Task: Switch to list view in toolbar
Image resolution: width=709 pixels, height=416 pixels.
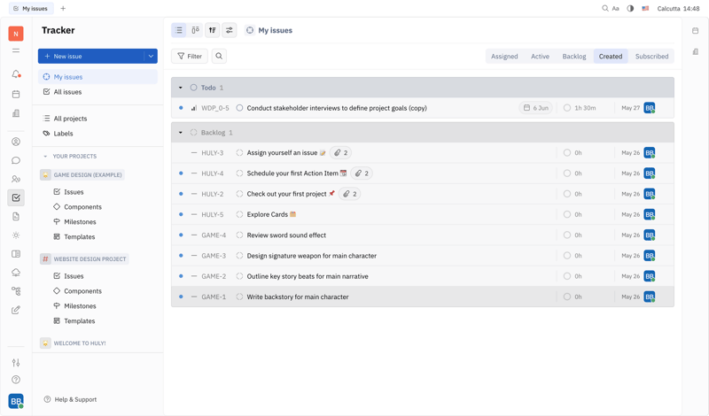Action: click(179, 30)
